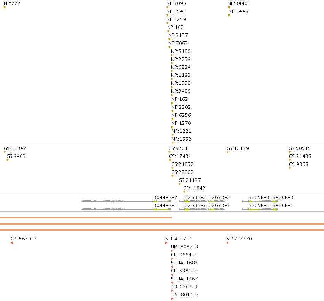Click the triangle under GS:9403
Viewport: 324px width, 301px height.
[8, 160]
